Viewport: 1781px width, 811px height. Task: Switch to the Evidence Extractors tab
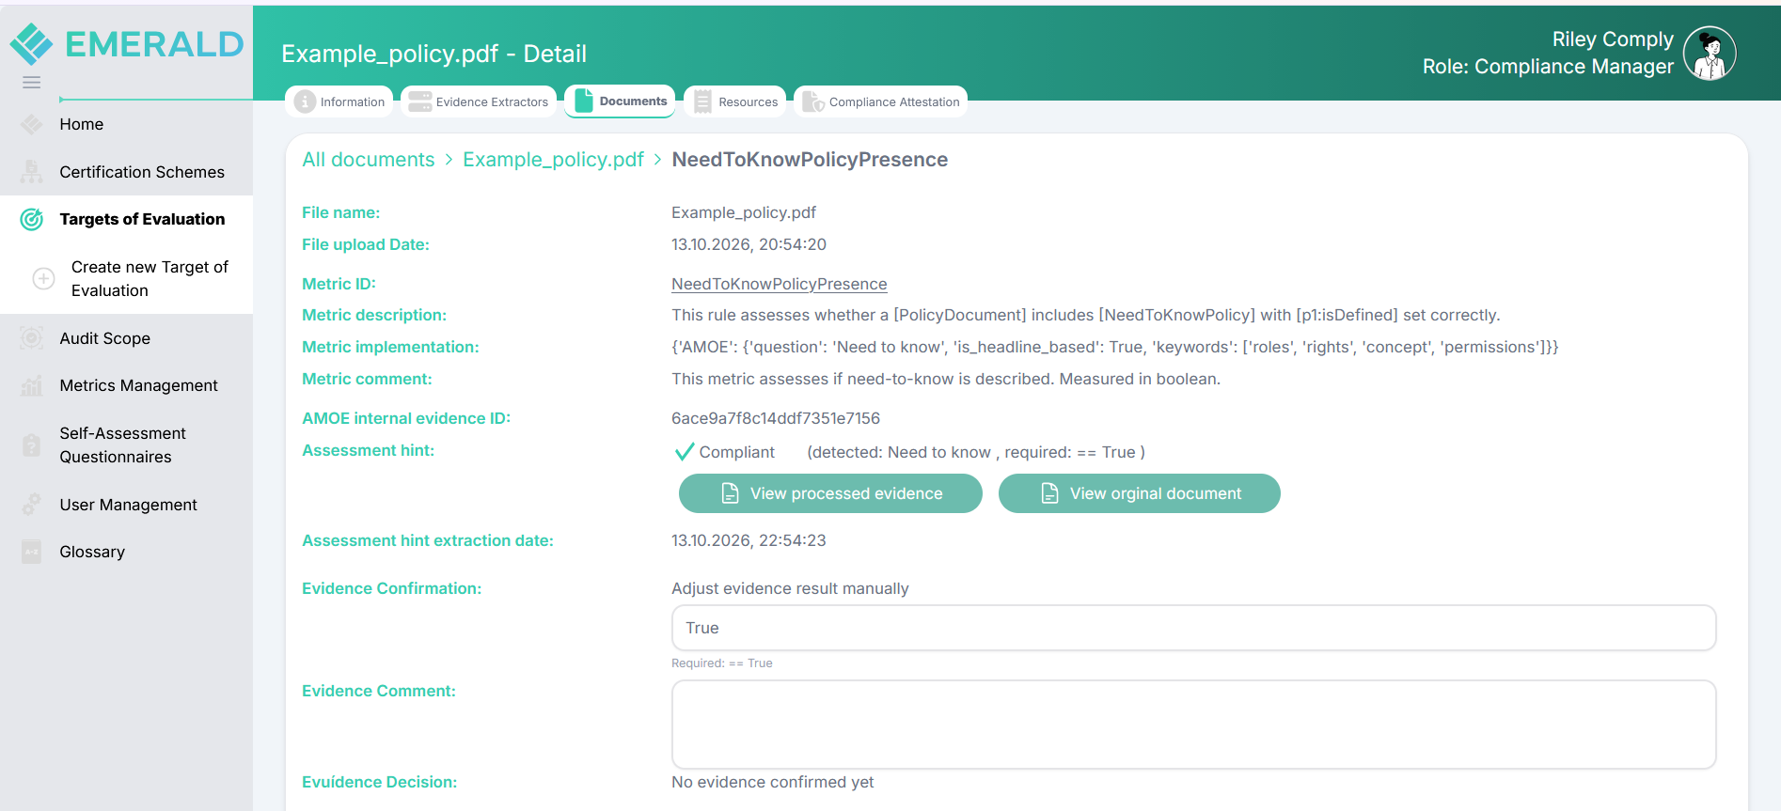pyautogui.click(x=479, y=101)
